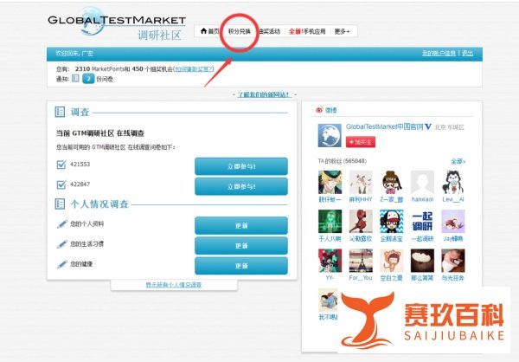Open the For__You follower name link
The width and height of the screenshot is (519, 362).
(361, 278)
